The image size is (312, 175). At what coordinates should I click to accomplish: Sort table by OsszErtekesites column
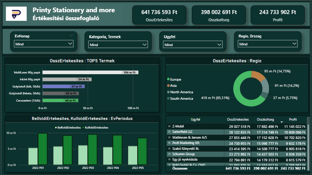click(238, 120)
